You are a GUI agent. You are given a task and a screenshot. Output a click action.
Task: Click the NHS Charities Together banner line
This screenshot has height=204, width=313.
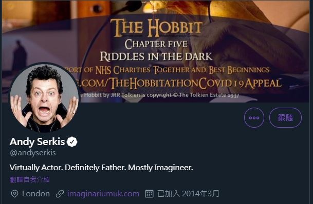(168, 70)
